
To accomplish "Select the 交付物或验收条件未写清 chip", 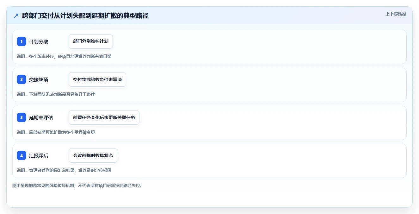I will pos(97,79).
